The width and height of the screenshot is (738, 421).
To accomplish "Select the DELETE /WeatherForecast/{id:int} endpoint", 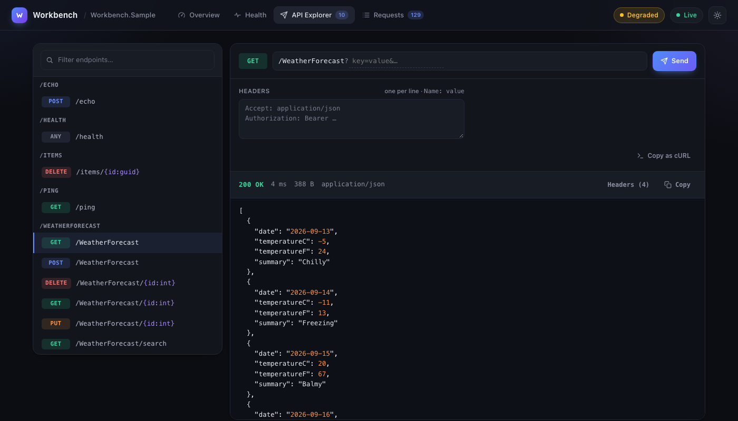I will click(128, 283).
